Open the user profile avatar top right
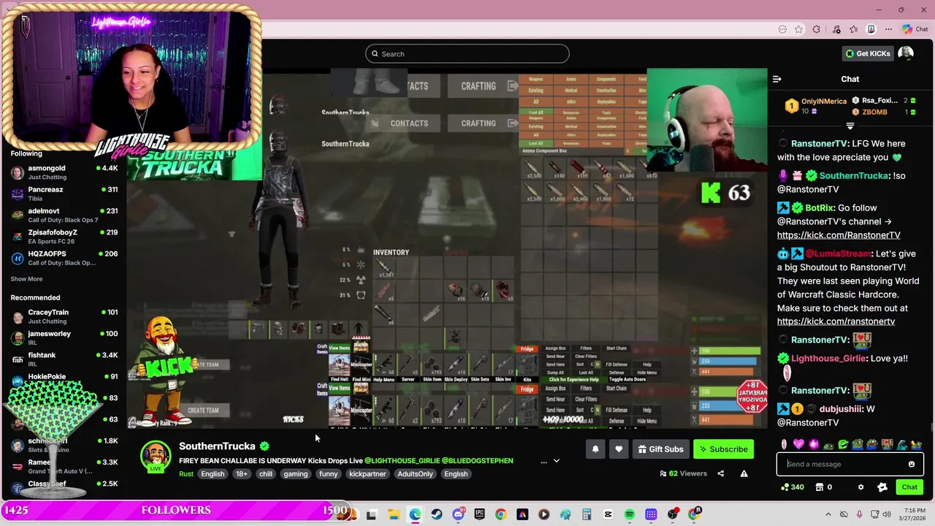The height and width of the screenshot is (526, 935). [906, 53]
